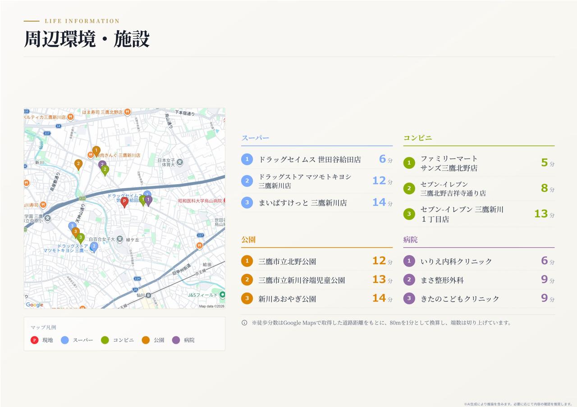Click the purple 病院 swatch in the map legend
The image size is (577, 407).
176,340
